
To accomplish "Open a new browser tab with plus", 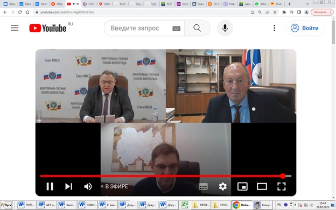I will (x=290, y=4).
